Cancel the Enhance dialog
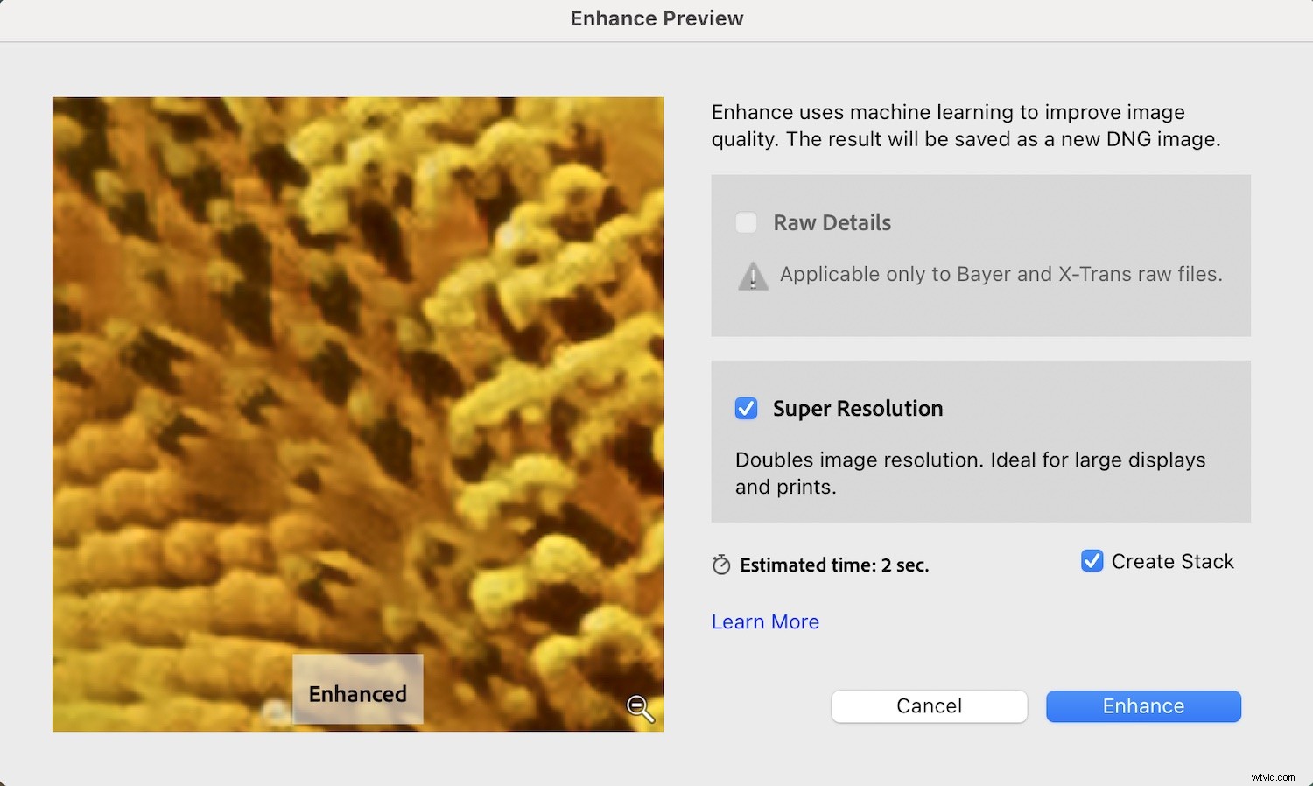Image resolution: width=1313 pixels, height=786 pixels. [928, 706]
